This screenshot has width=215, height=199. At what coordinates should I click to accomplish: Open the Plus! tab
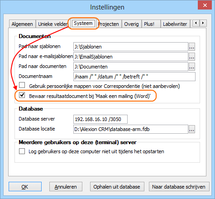(151, 24)
